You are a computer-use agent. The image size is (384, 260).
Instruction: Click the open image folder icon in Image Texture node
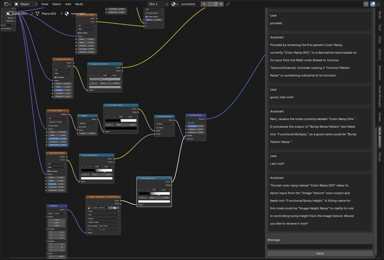(x=115, y=208)
